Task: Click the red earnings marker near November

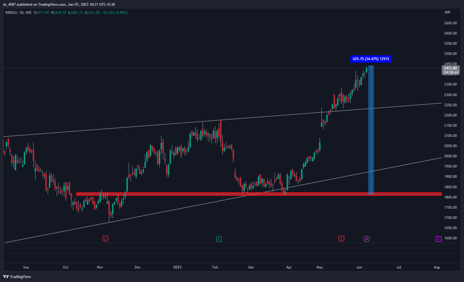Action: (x=105, y=239)
